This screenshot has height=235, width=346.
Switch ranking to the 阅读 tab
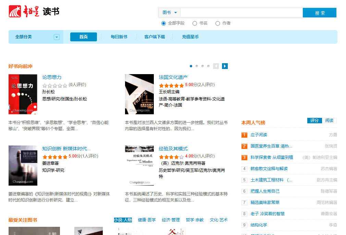[x=329, y=121]
